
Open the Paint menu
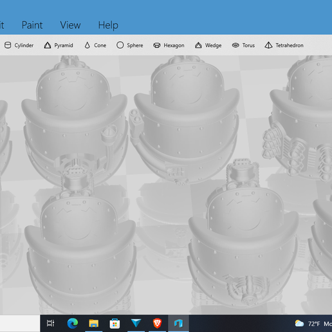[32, 25]
